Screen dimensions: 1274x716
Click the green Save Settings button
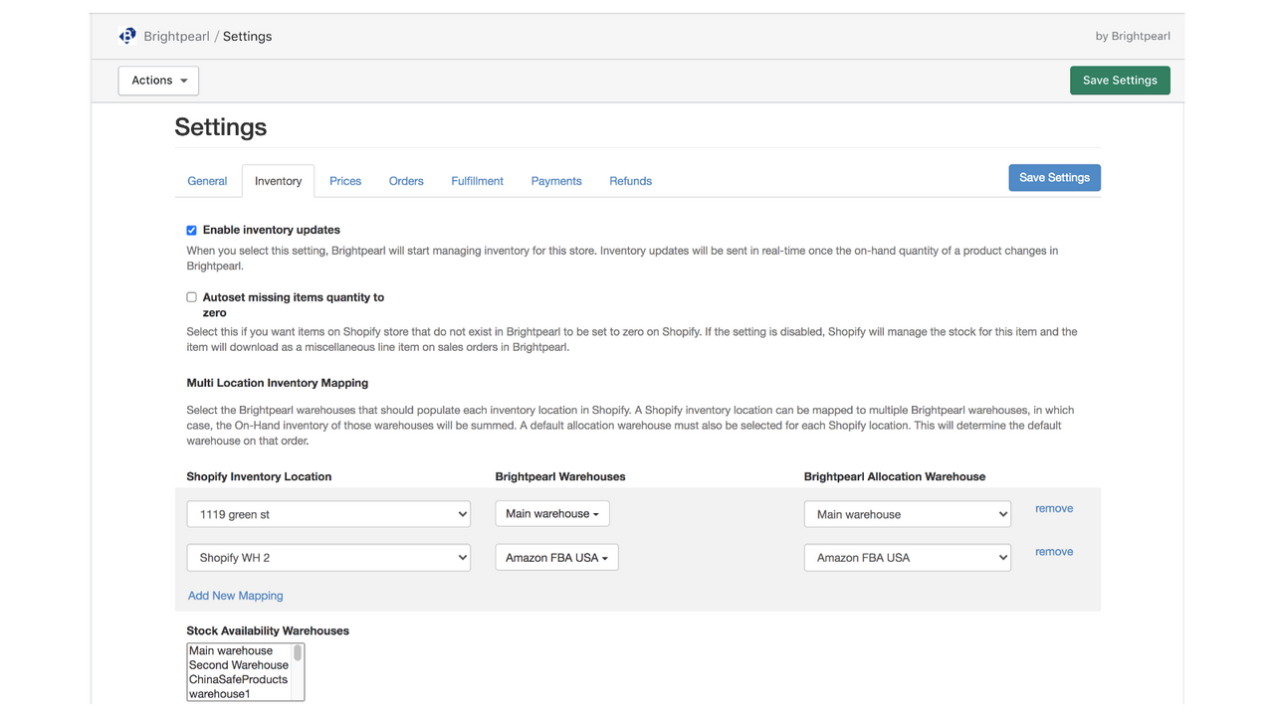click(x=1120, y=80)
